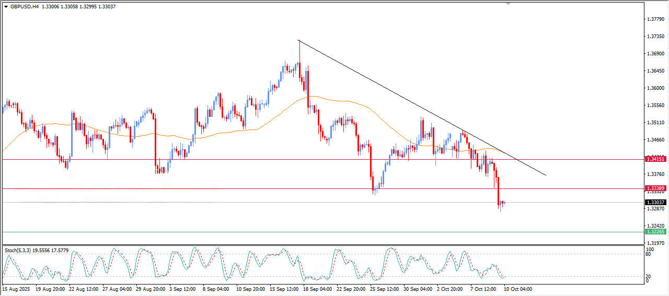Click the latest candlestick on the chart
Viewport: 669px width, 296px height.
[x=503, y=203]
